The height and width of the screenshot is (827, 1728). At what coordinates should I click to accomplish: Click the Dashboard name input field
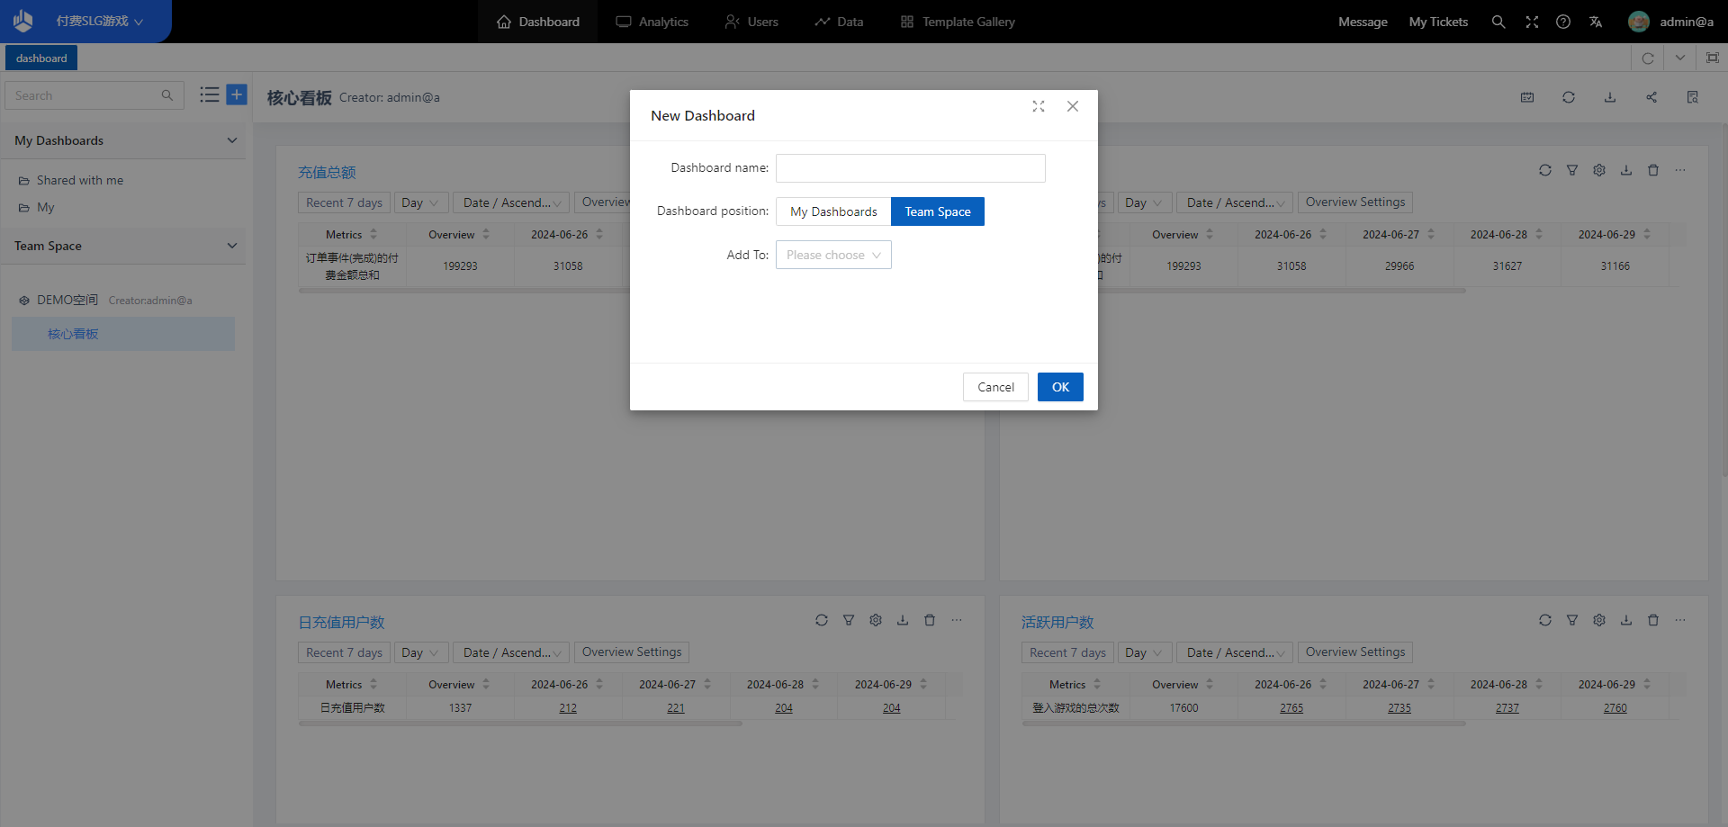point(910,168)
